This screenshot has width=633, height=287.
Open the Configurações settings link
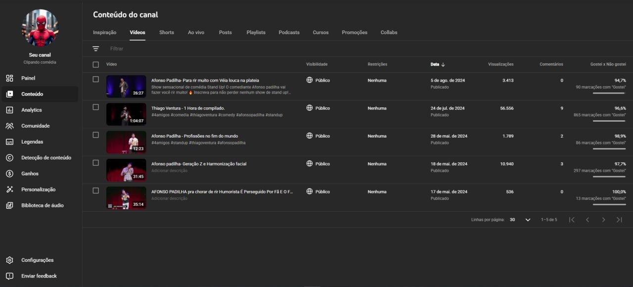[37, 260]
